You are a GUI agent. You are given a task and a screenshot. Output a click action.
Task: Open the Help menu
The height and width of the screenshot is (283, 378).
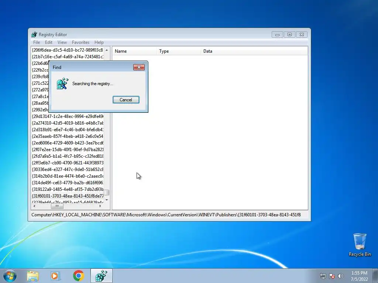tap(99, 42)
